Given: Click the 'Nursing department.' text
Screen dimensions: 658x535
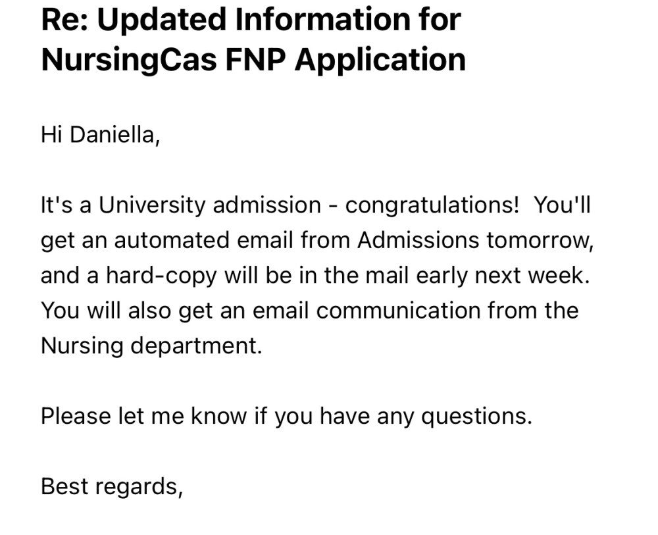Looking at the screenshot, I should 151,346.
